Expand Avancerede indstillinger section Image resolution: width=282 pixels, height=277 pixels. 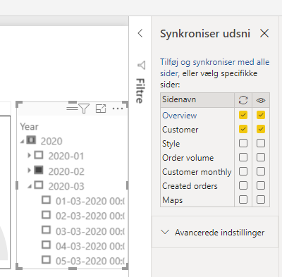(215, 232)
